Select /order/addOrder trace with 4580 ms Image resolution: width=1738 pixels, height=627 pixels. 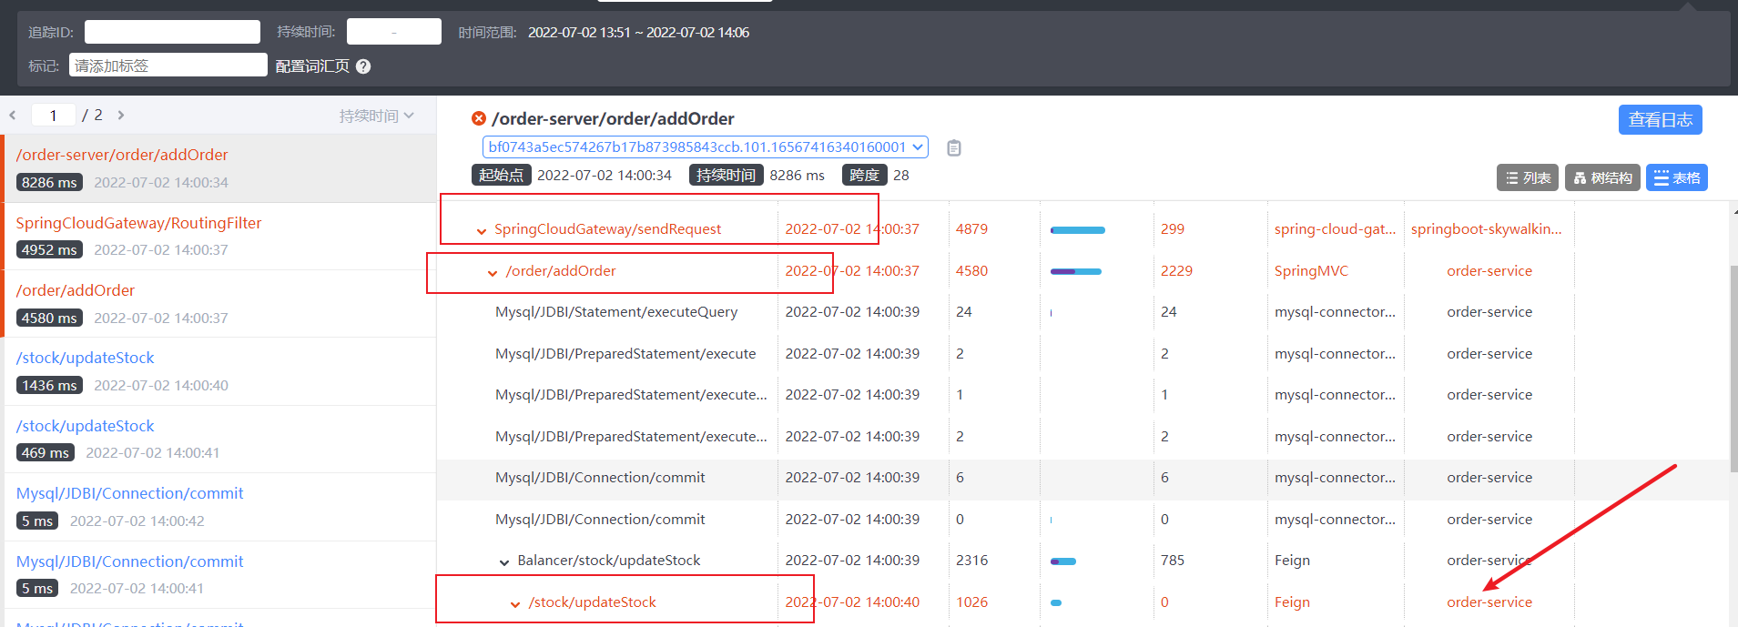220,304
